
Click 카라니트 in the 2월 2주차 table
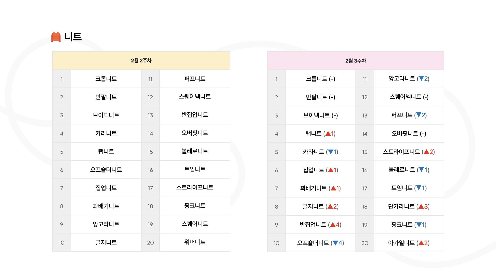coord(106,133)
